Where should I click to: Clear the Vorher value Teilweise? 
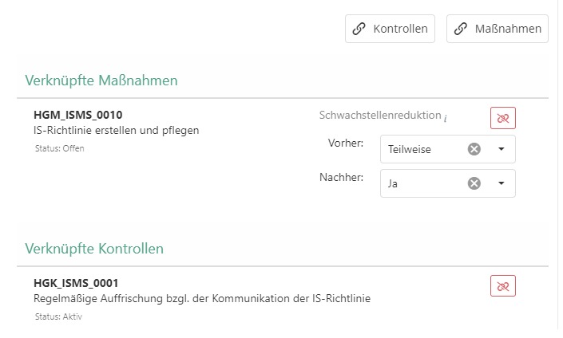point(474,149)
